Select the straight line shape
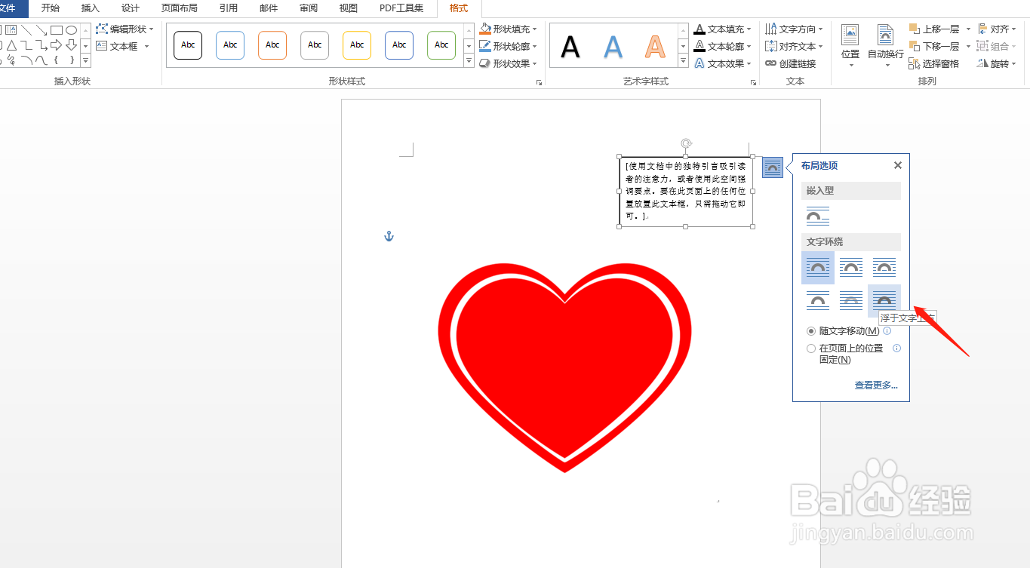Screen dimensions: 1030x568 point(26,30)
